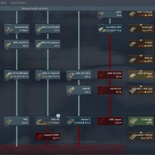Viewport: 155px width, 155px height.
Task: Expand the Foch/AMX-10M group folder
Action: tap(110, 29)
